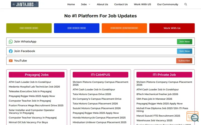
Task: Open Prayagraj Rojgar Mela link in ITI Private Job
Action: [160, 103]
